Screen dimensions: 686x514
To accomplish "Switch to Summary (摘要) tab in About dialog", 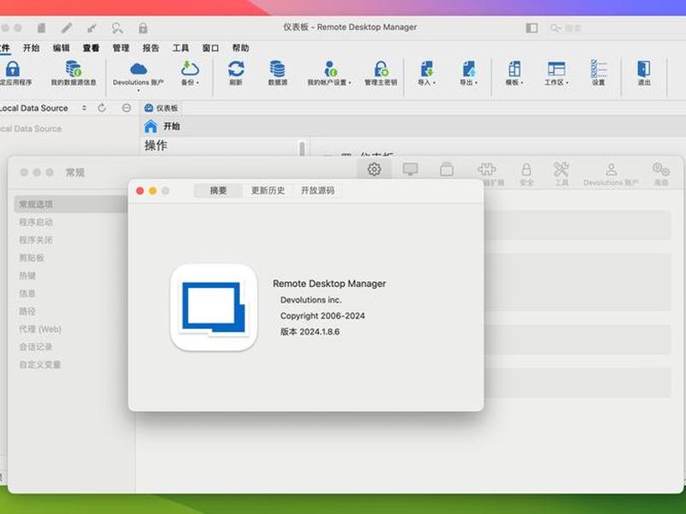I will [218, 190].
